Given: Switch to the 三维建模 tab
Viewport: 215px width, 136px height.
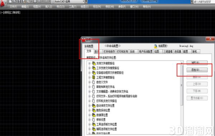Looking at the screenshot, I should 168,52.
